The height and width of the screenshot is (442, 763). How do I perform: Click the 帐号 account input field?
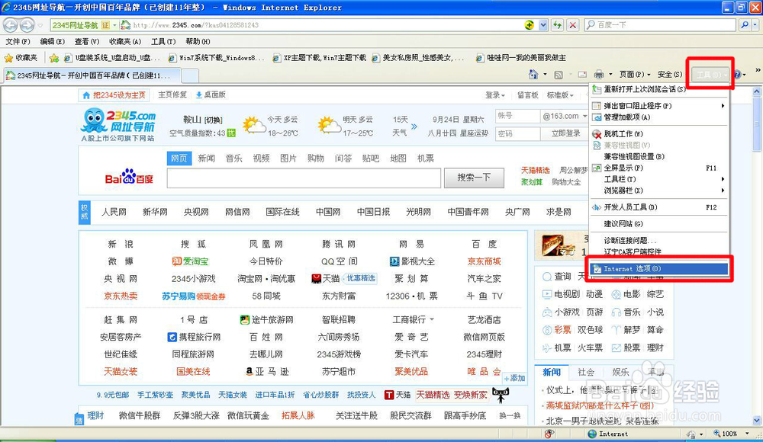(518, 116)
